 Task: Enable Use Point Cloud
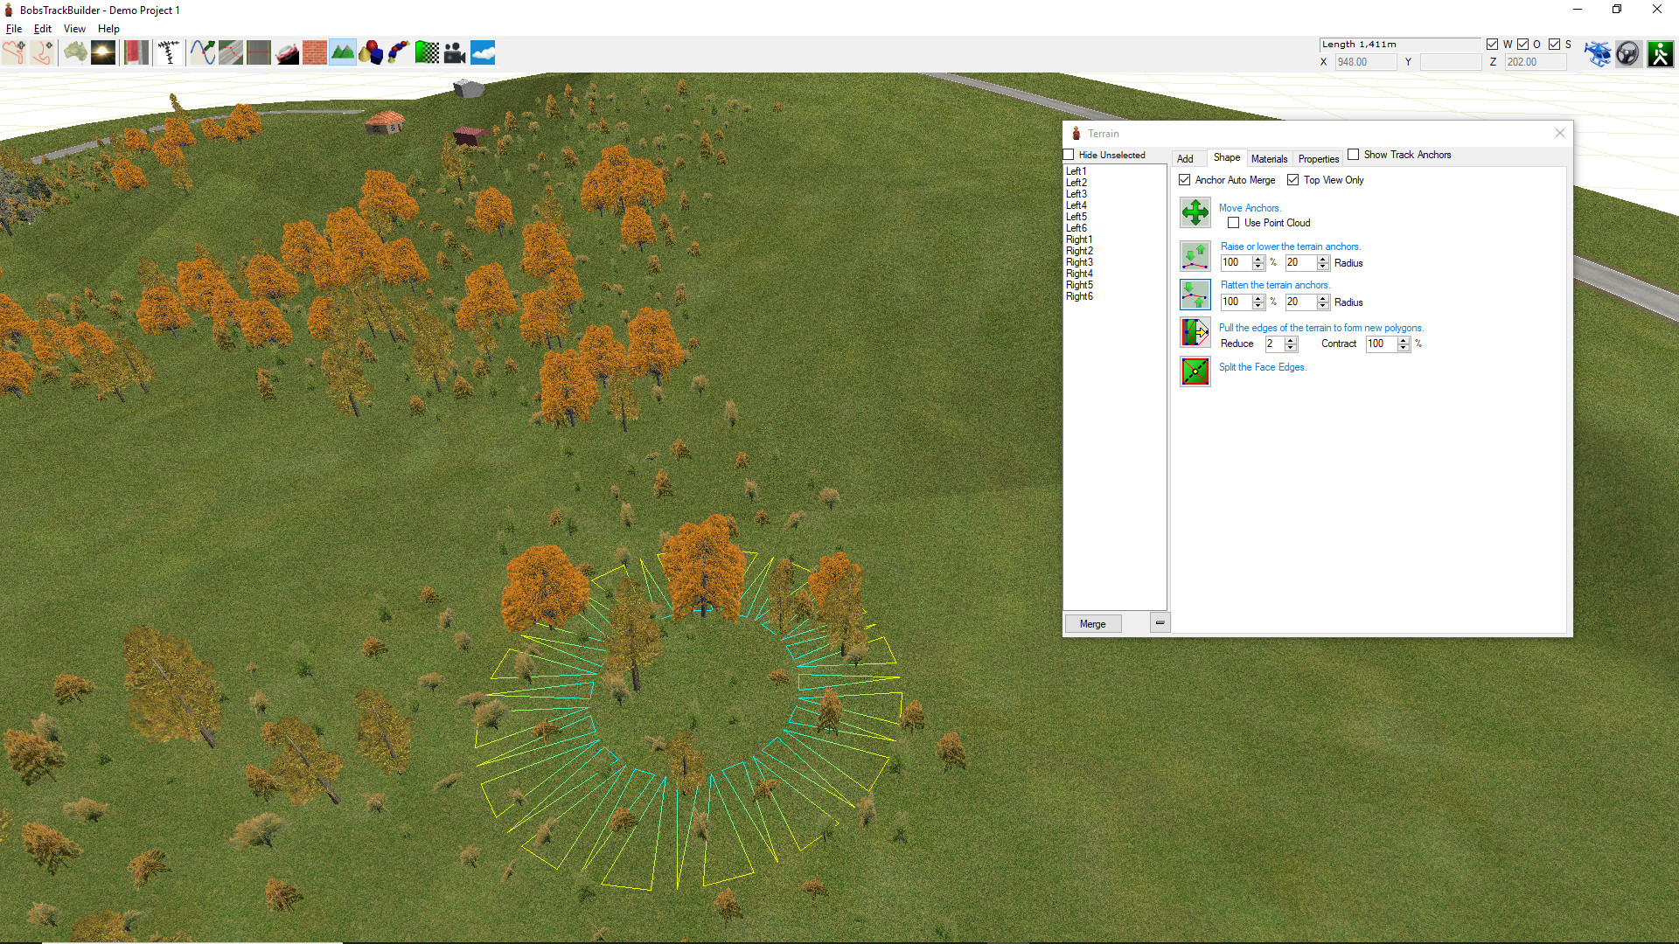click(x=1233, y=223)
